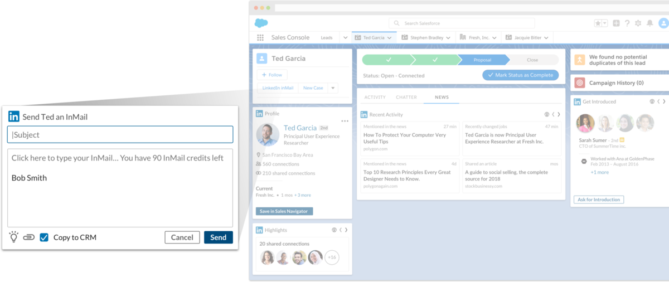669x282 pixels.
Task: Click the +3 more positions link
Action: (303, 195)
